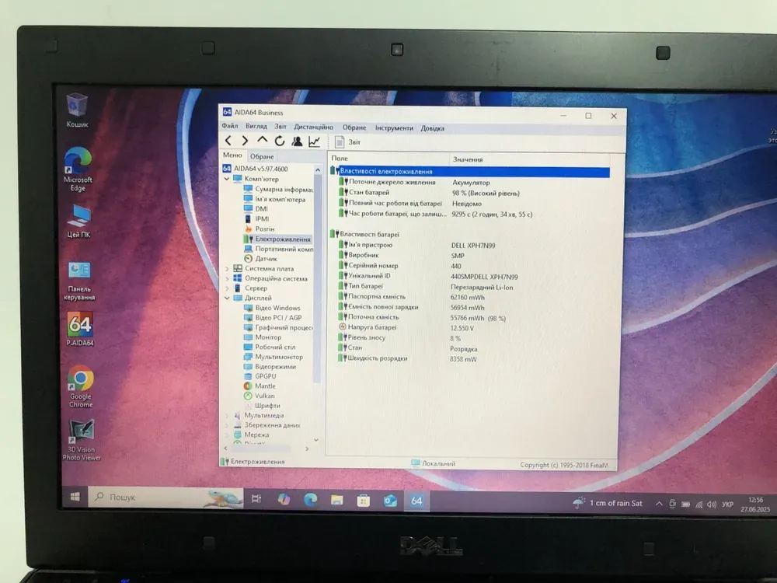Click the graph chart icon in toolbar
The width and height of the screenshot is (777, 583).
[314, 141]
